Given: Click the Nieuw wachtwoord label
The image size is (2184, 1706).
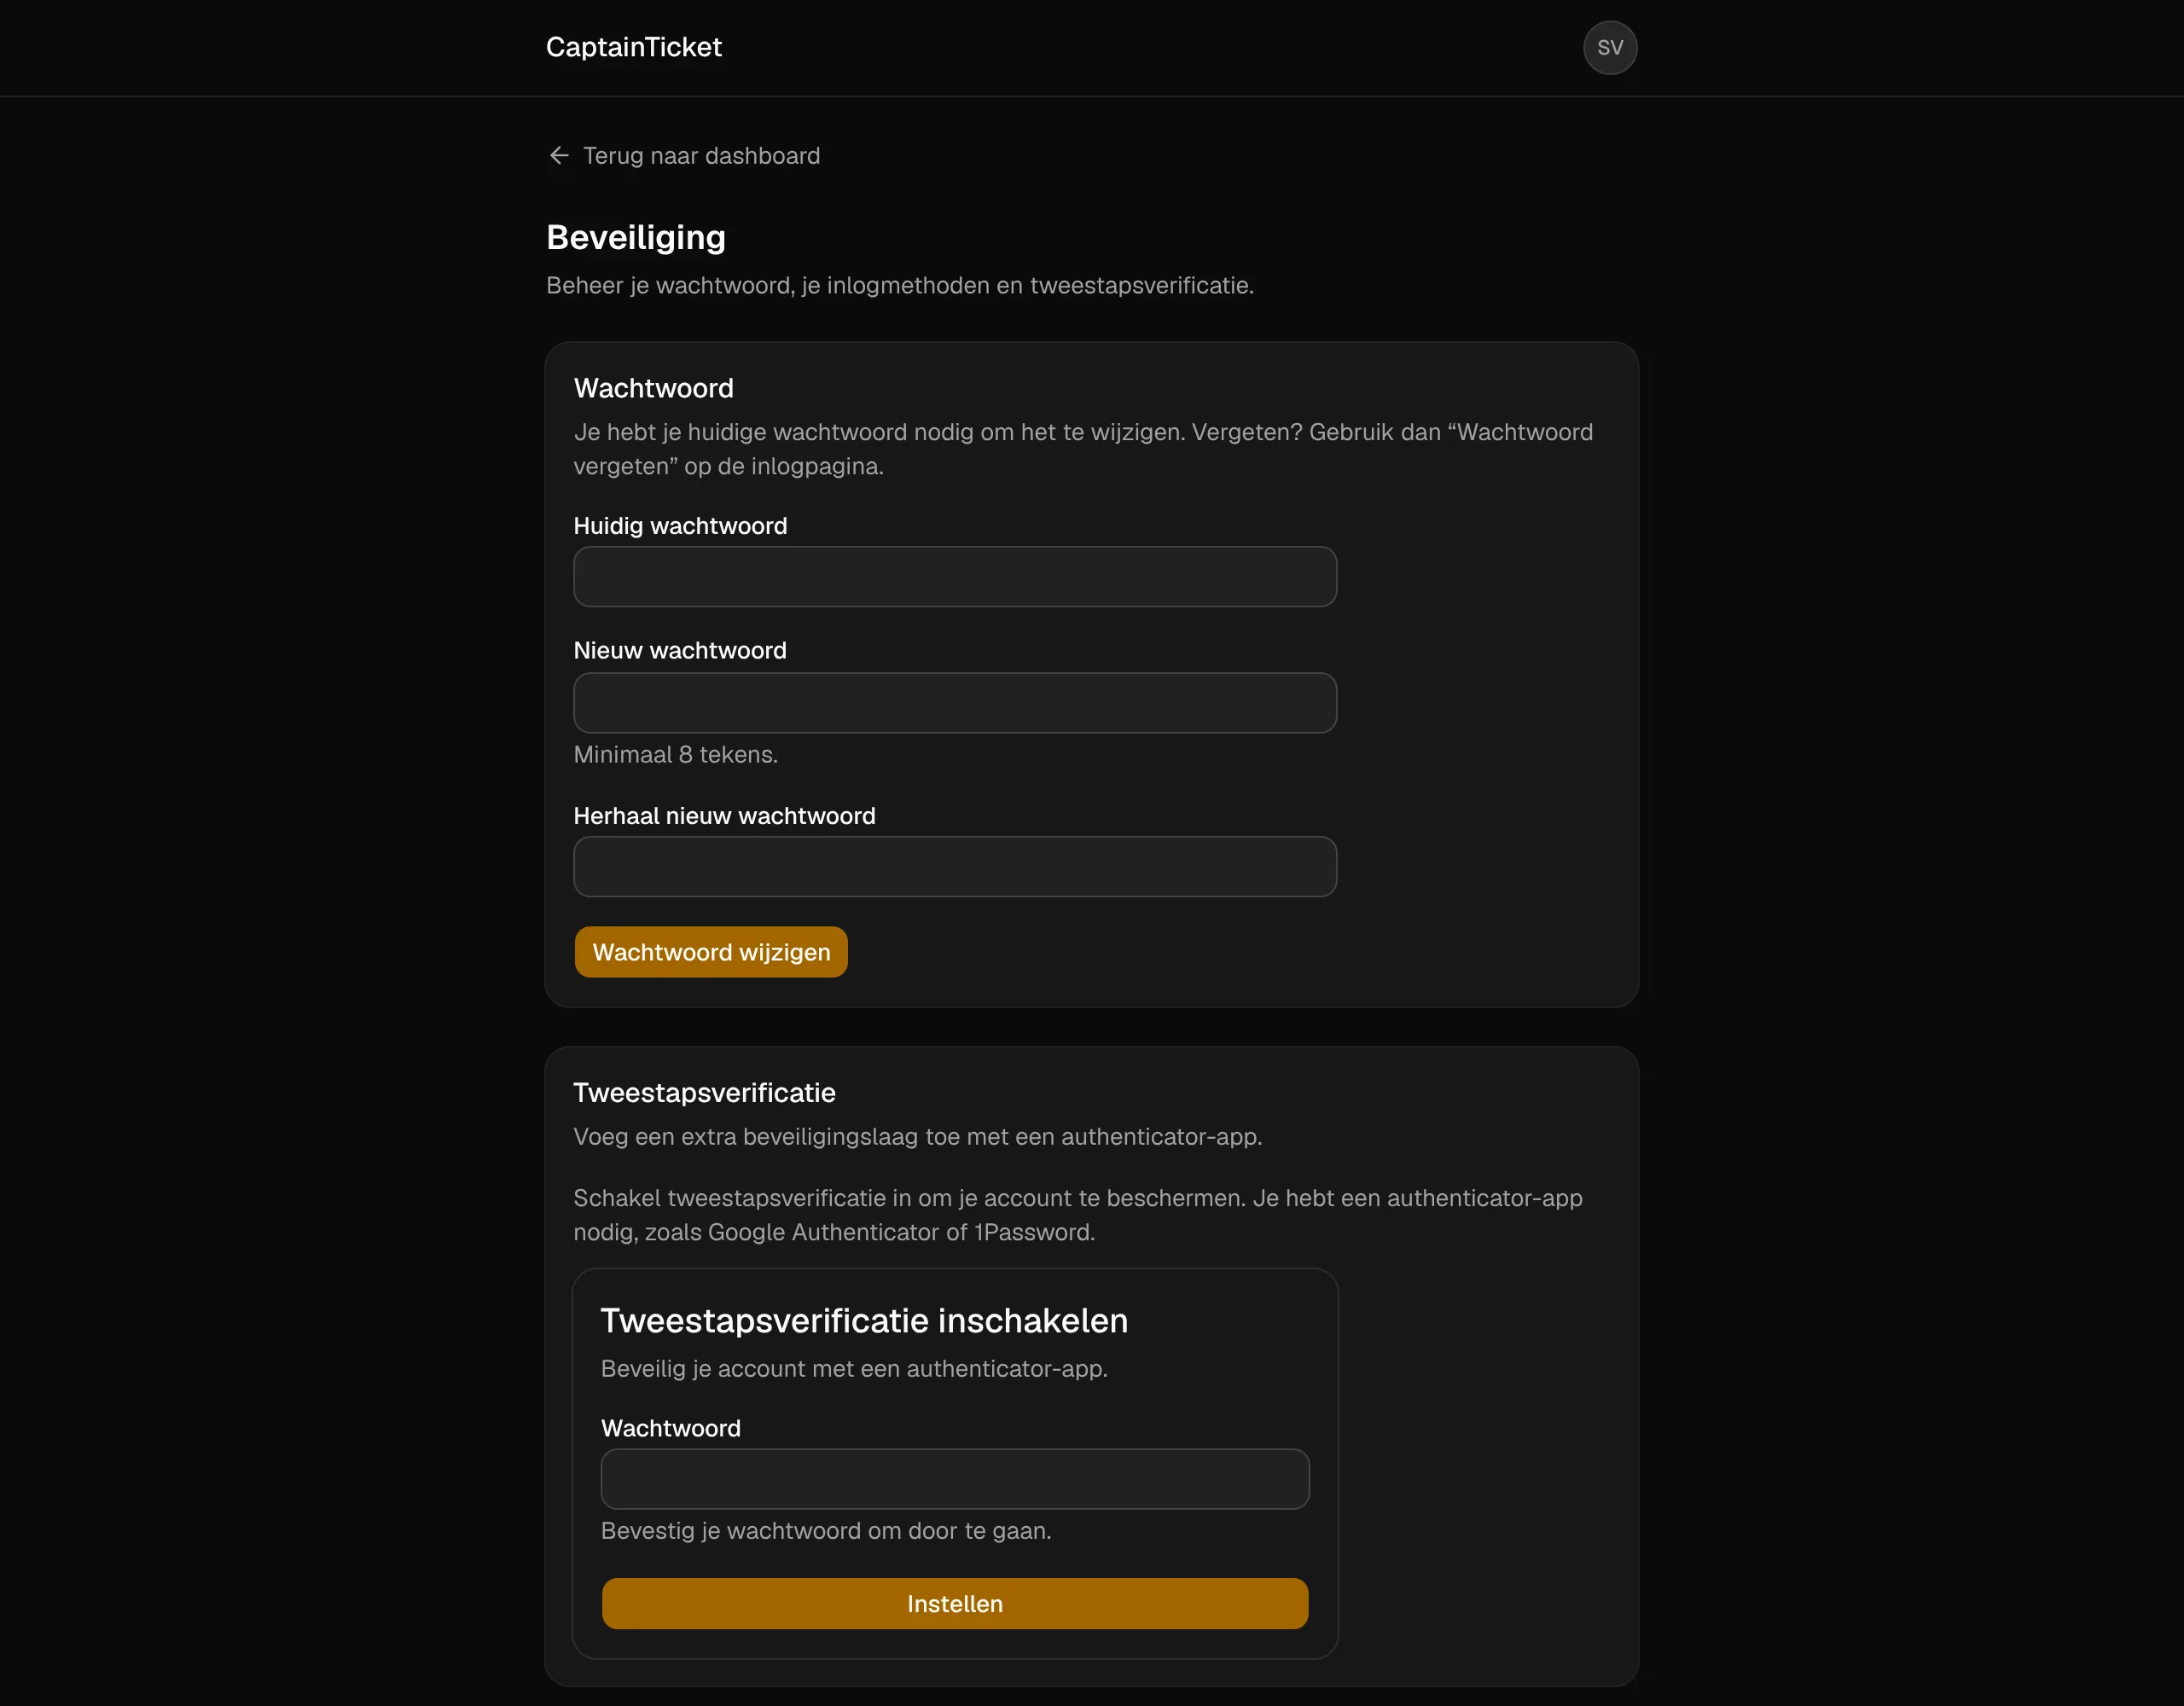Looking at the screenshot, I should [x=679, y=650].
